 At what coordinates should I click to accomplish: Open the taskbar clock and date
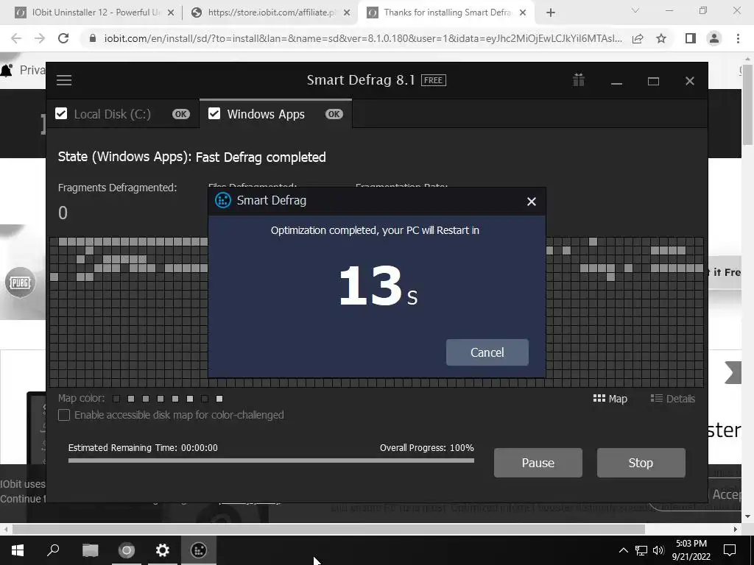(691, 550)
